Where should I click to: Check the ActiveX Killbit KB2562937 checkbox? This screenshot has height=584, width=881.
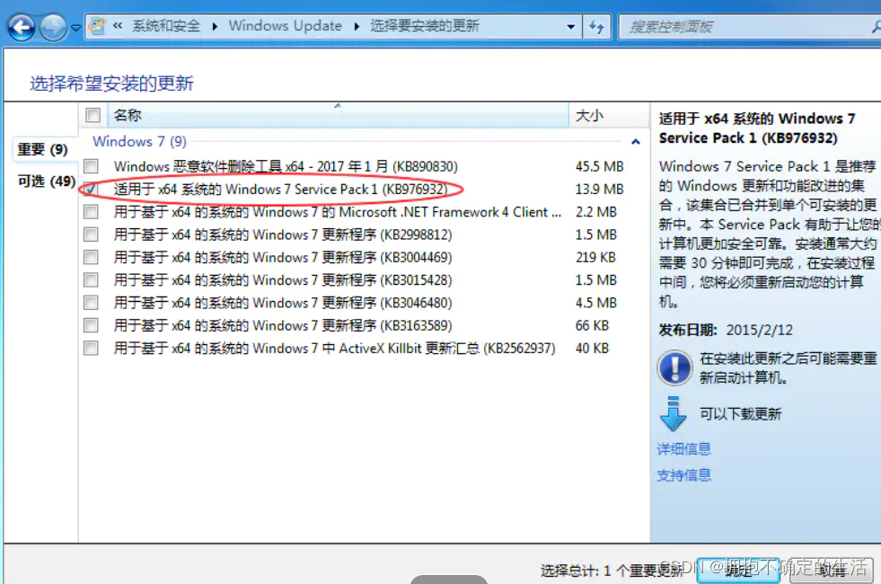click(x=91, y=349)
